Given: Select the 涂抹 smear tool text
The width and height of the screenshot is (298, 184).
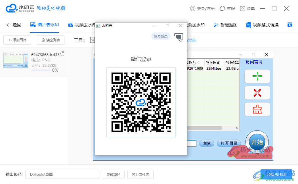Looking at the screenshot, I should [192, 40].
